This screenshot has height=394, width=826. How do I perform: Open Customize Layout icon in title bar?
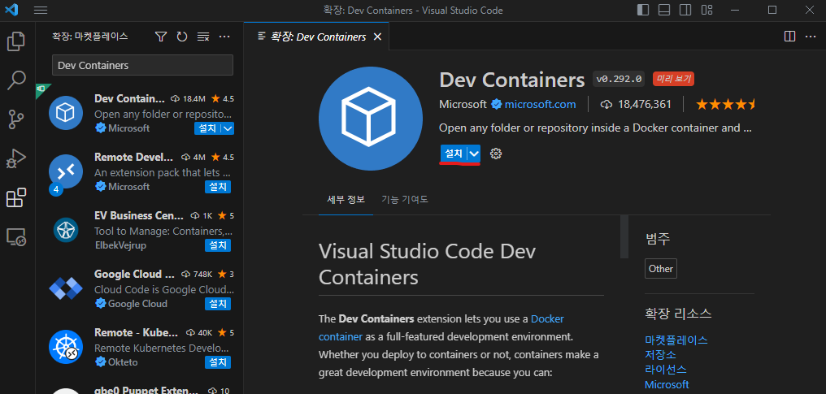[706, 10]
